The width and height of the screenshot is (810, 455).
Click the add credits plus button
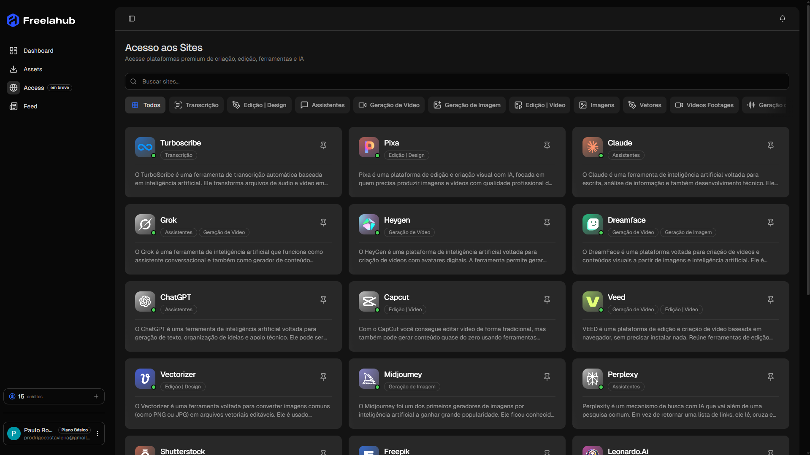96,396
